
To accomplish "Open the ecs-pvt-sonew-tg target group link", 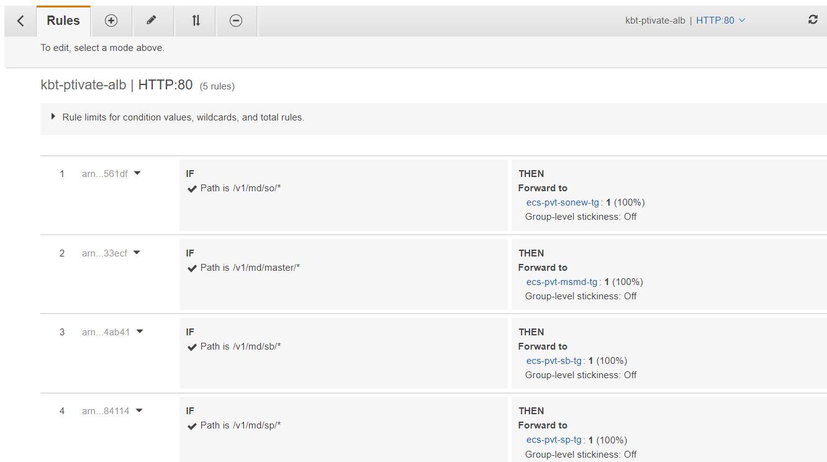I will pos(563,202).
